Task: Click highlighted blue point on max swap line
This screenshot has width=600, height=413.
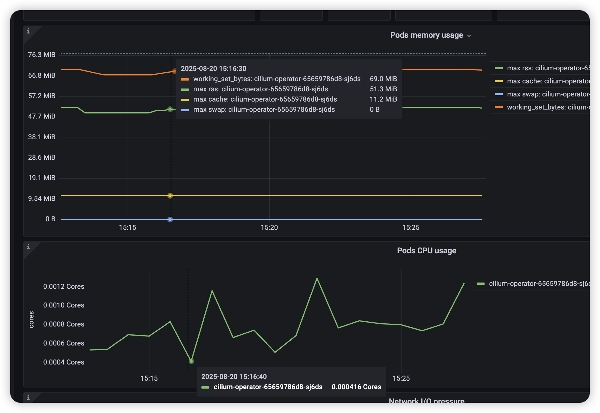Action: coord(170,220)
